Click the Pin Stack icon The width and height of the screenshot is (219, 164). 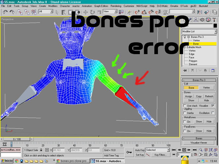click(x=185, y=71)
